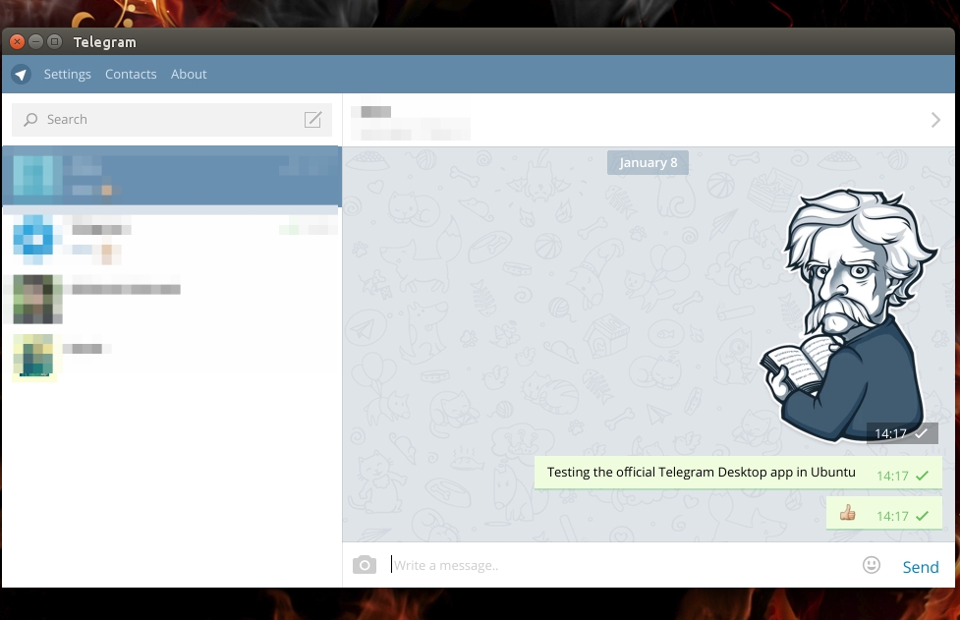The width and height of the screenshot is (960, 620).
Task: Click the thumbs up emoji message
Action: click(847, 513)
